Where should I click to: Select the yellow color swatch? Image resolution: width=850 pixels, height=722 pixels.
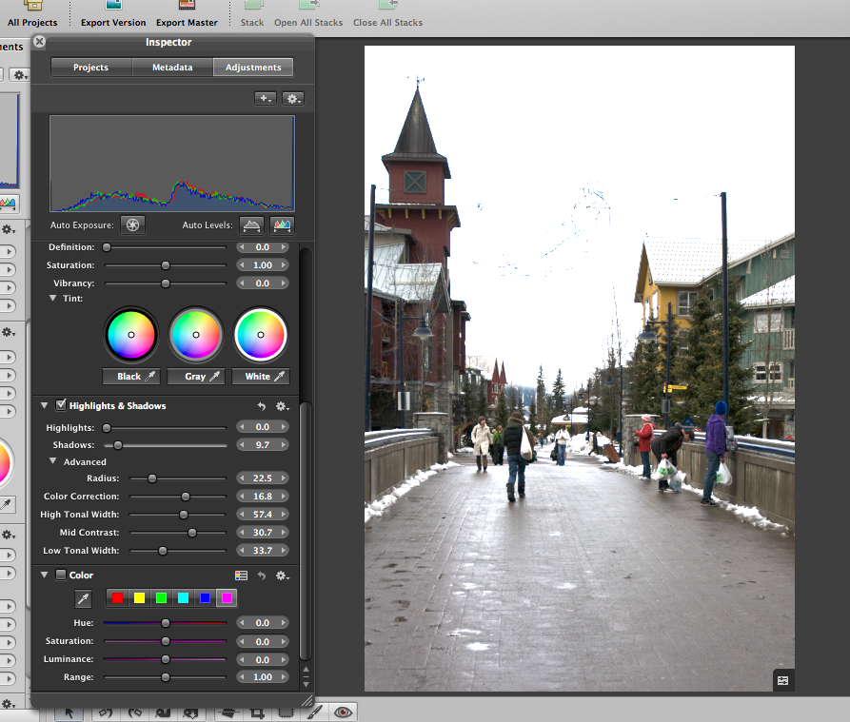[139, 598]
